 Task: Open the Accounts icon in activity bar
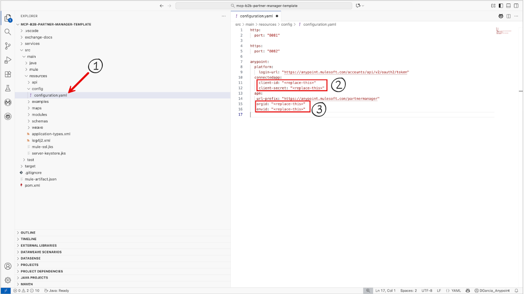click(8, 266)
